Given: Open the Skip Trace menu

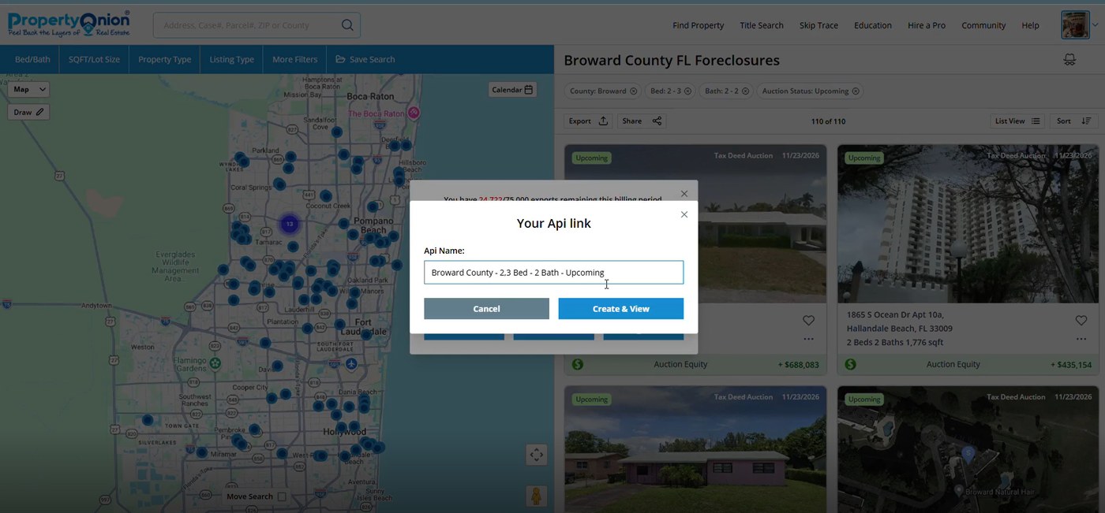Looking at the screenshot, I should pos(818,25).
